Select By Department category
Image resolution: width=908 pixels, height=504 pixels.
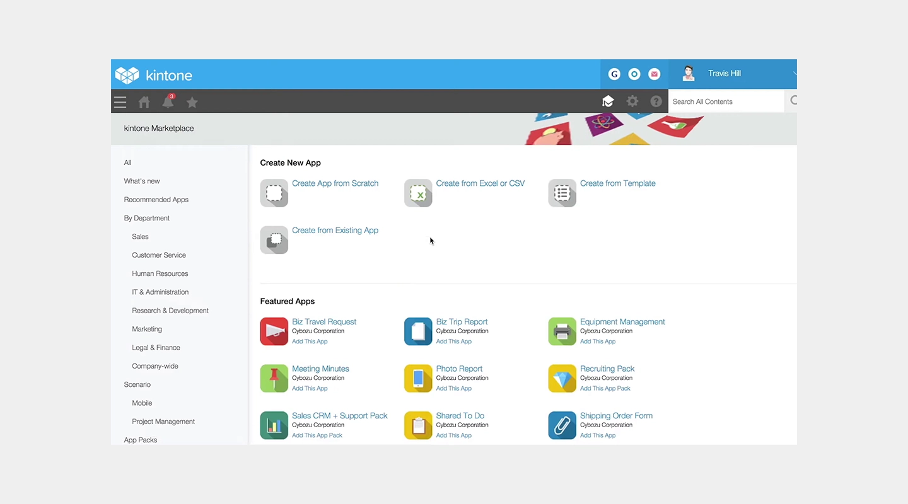click(147, 218)
